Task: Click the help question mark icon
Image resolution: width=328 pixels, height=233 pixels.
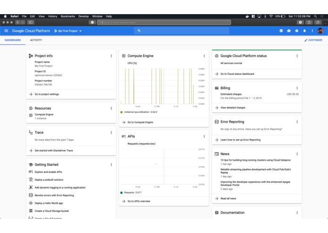Action: (297, 31)
